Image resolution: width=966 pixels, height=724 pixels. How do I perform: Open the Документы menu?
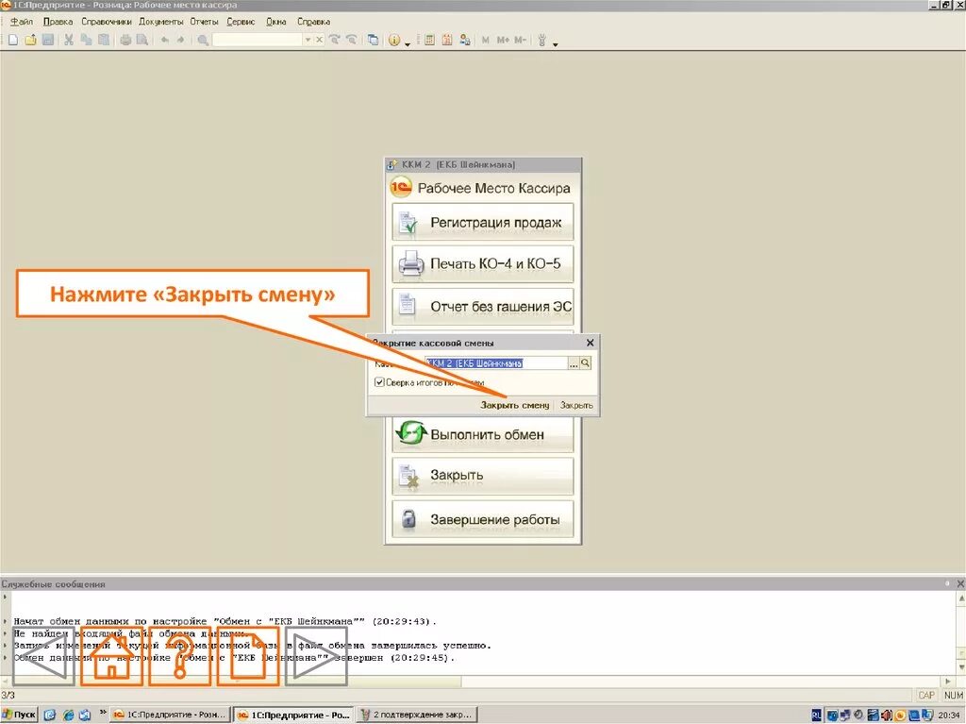point(160,22)
